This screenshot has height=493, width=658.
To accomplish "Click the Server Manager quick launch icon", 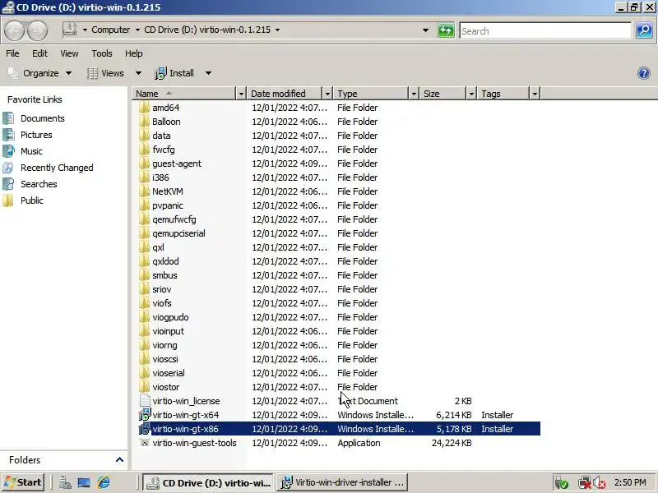I will pos(65,482).
